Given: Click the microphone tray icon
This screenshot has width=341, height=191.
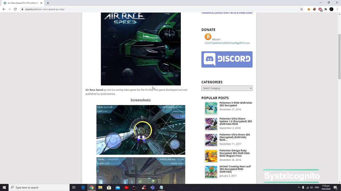Looking at the screenshot, I should [x=303, y=188].
